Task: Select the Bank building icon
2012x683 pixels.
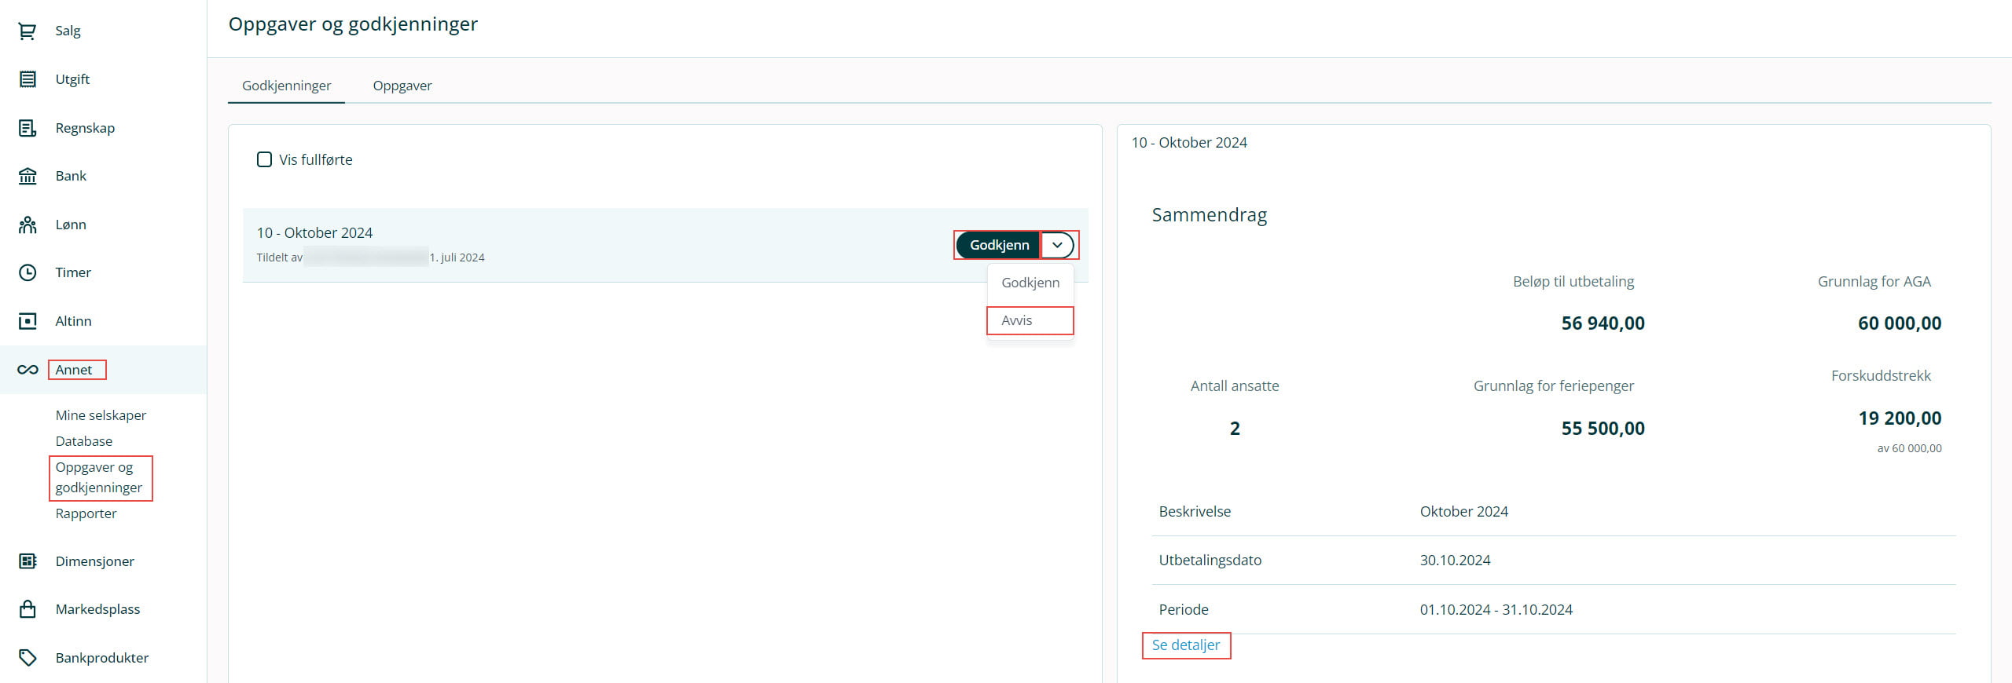Action: [x=28, y=176]
